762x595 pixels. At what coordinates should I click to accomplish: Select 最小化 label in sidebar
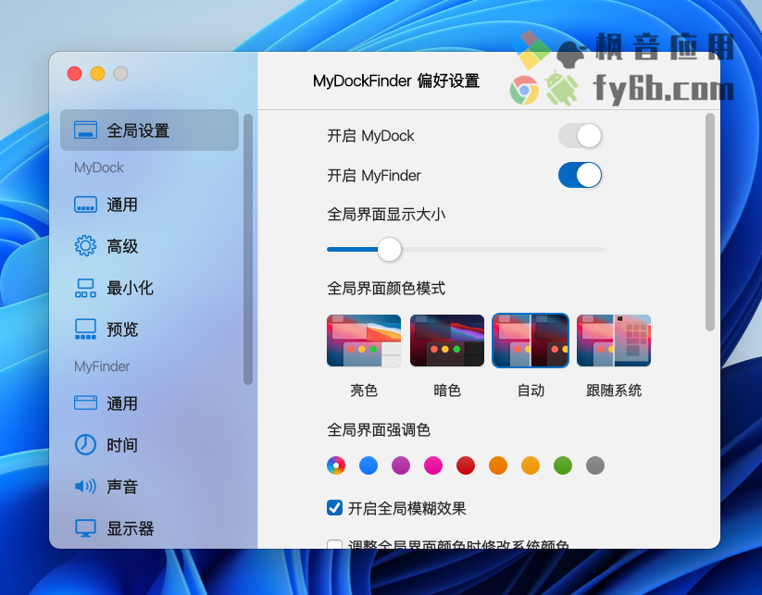(131, 288)
